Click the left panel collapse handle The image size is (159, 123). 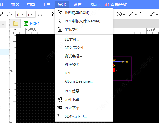click(x=10, y=82)
